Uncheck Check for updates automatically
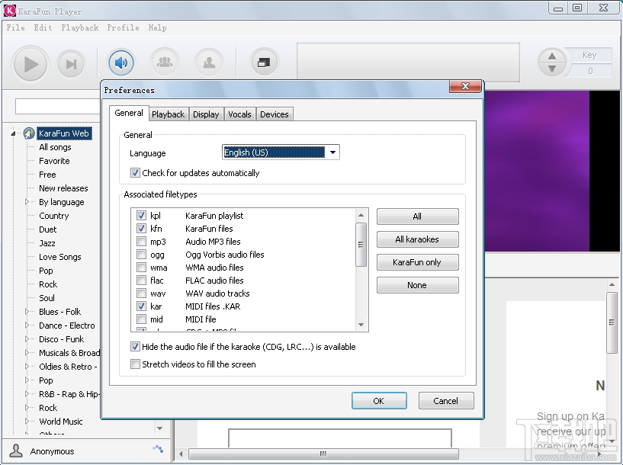Screen dimensions: 623x465 click(136, 173)
